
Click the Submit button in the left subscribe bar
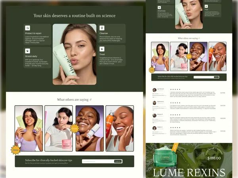tap(118, 161)
